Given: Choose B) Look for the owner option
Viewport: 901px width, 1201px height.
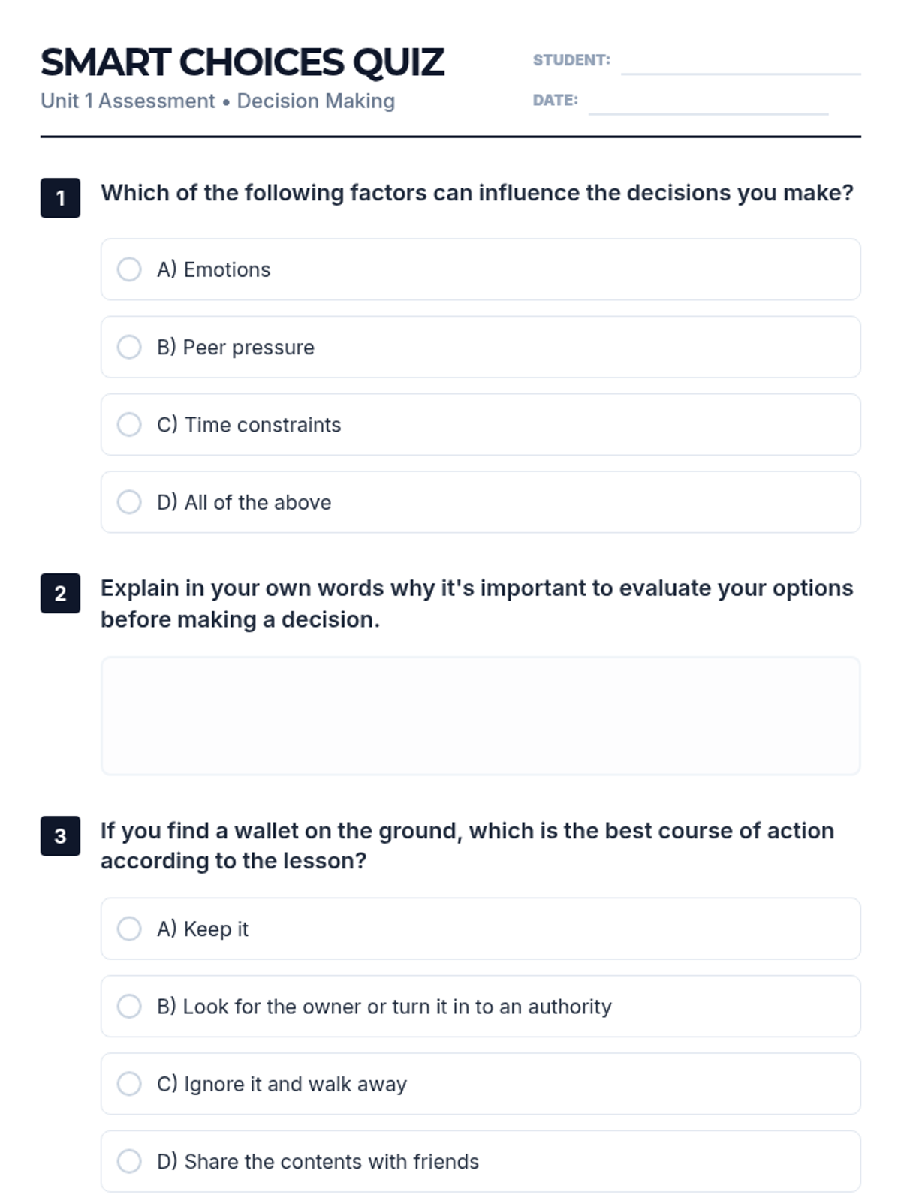Looking at the screenshot, I should click(x=129, y=1006).
